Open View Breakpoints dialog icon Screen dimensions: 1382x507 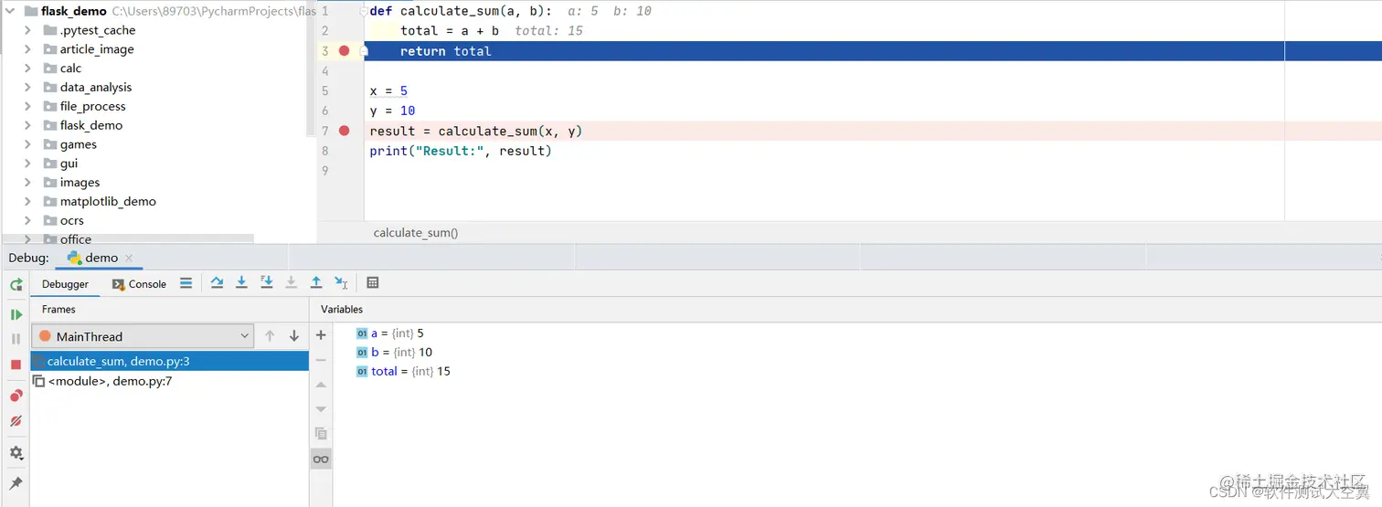16,396
